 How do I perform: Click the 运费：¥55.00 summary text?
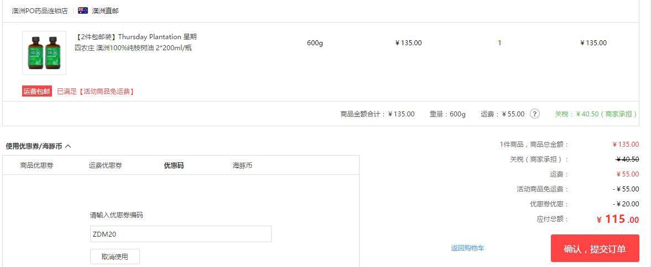tap(503, 114)
